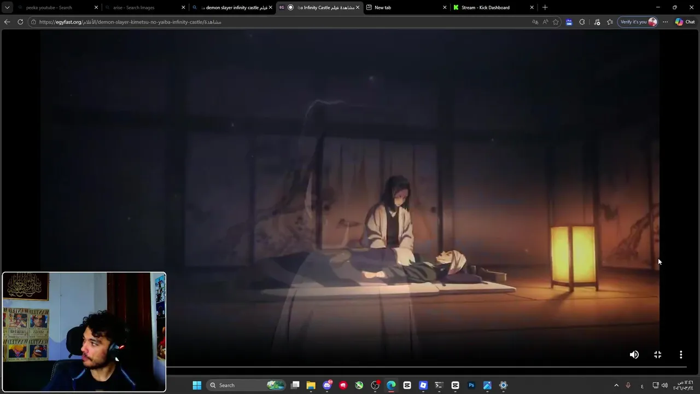Open volume control in system tray
Image resolution: width=700 pixels, height=394 pixels.
pyautogui.click(x=664, y=385)
